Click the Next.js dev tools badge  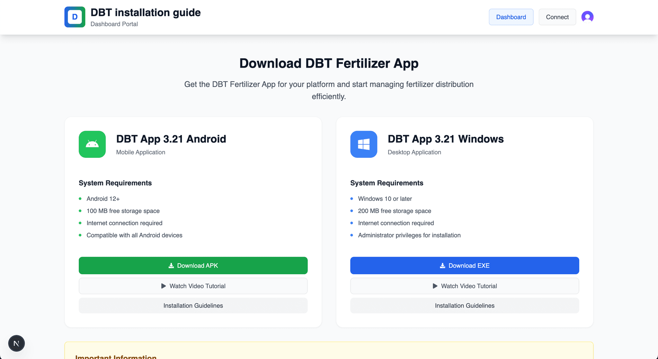pyautogui.click(x=16, y=343)
